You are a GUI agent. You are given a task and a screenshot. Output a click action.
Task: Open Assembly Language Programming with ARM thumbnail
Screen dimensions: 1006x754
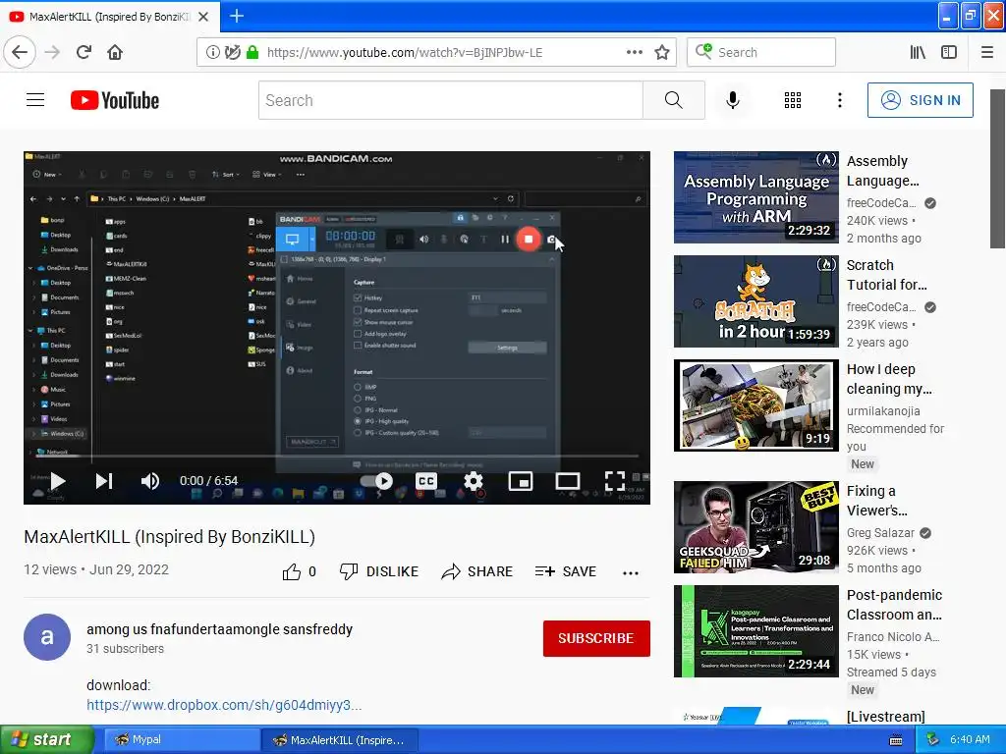tap(755, 197)
